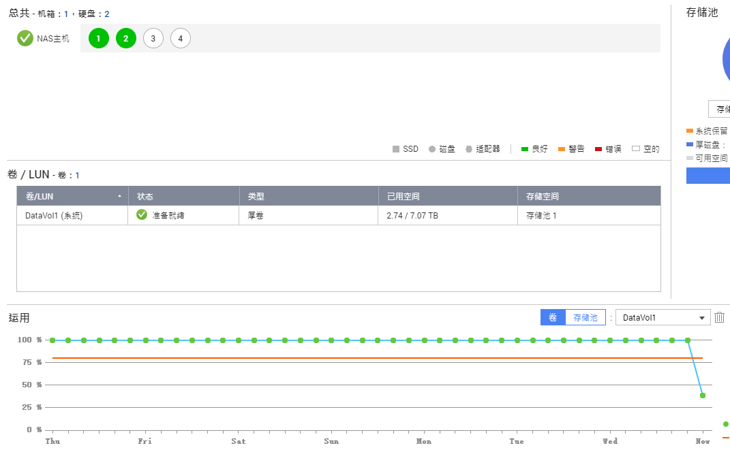Select empty disk slot 3
Image resolution: width=730 pixels, height=452 pixels.
coord(153,38)
